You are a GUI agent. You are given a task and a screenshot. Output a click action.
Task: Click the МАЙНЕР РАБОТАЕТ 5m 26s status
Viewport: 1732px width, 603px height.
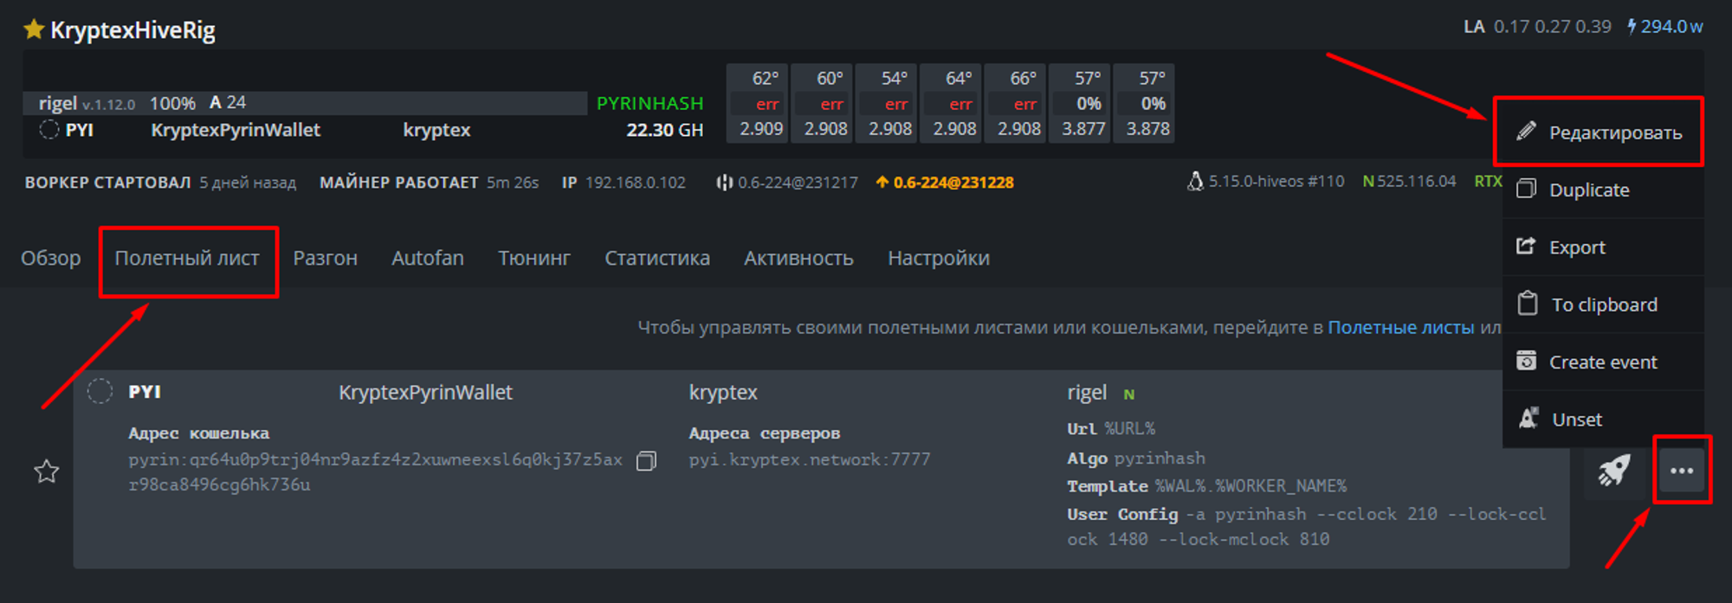pos(429,183)
